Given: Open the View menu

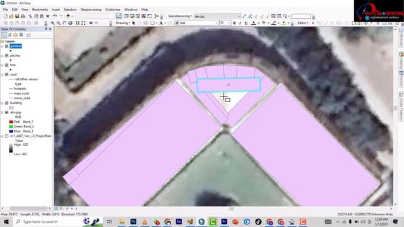Looking at the screenshot, I should pyautogui.click(x=25, y=9).
